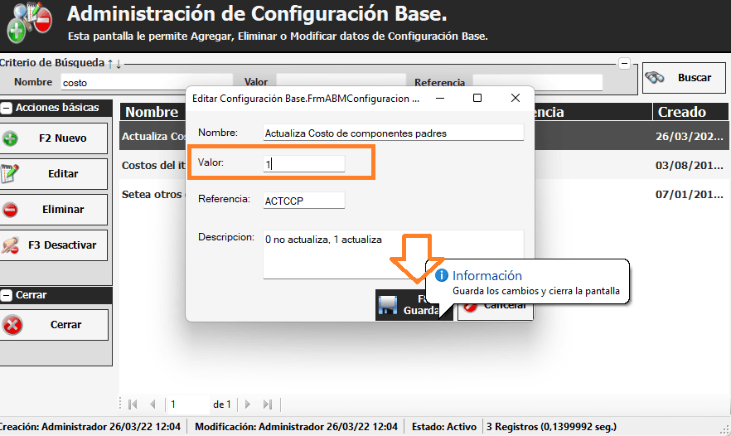Screen dimensions: 731x436
Task: Go to the first page of results
Action: tap(133, 405)
